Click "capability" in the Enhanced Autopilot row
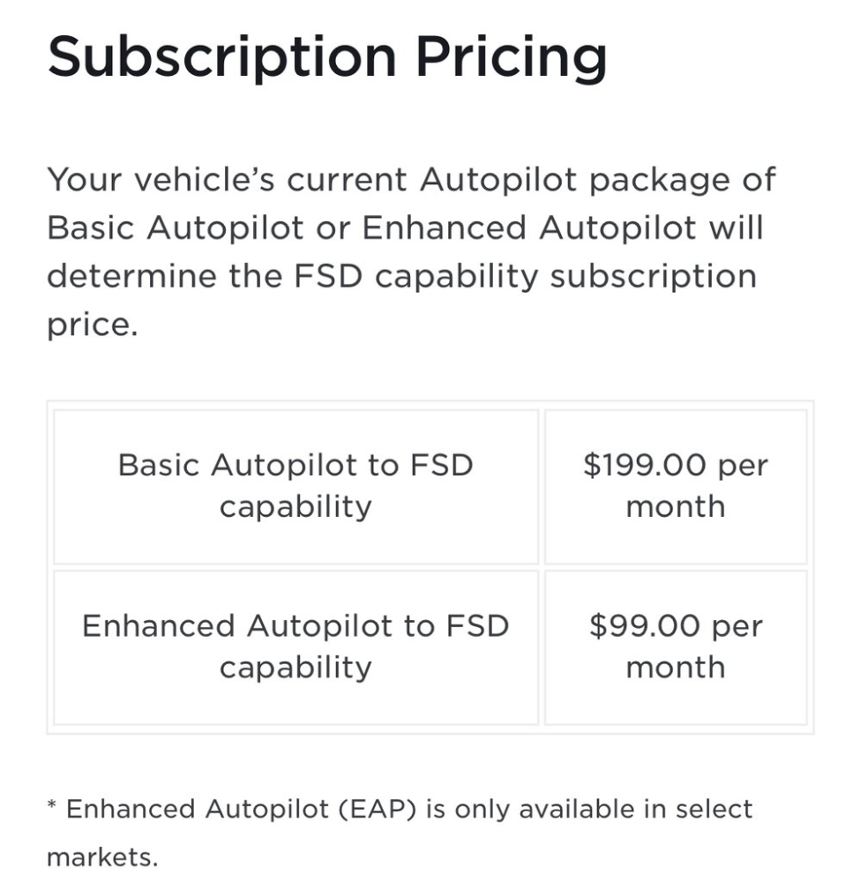This screenshot has height=882, width=860. click(295, 668)
